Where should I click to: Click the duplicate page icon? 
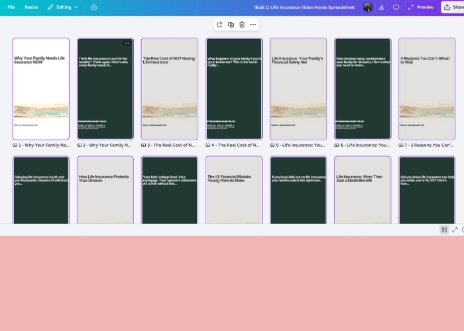(x=231, y=24)
